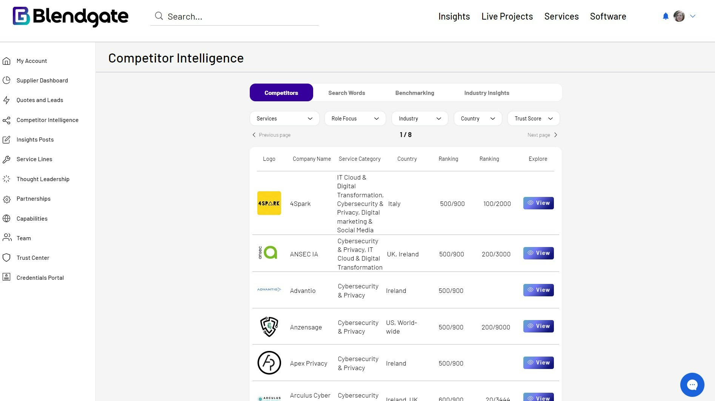Click the Trust Center shield icon
The width and height of the screenshot is (715, 401).
[6, 258]
